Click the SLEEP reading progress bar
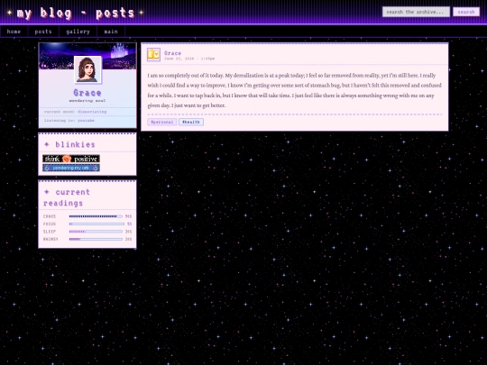The image size is (487, 365). point(96,232)
